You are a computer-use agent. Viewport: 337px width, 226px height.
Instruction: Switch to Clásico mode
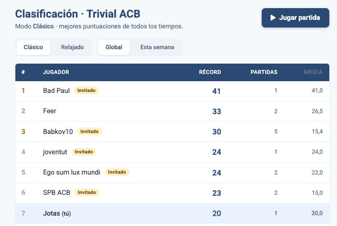(x=33, y=47)
